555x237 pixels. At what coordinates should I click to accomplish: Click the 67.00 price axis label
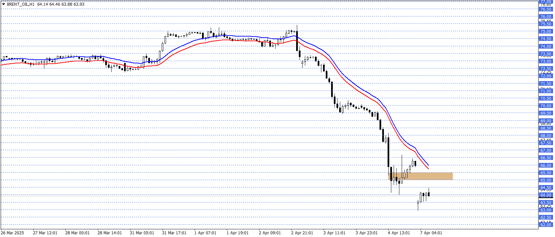[546, 151]
